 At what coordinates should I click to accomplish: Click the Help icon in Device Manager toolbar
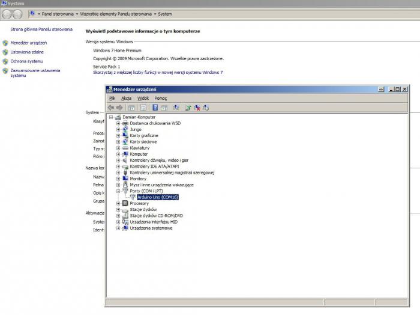(x=155, y=108)
